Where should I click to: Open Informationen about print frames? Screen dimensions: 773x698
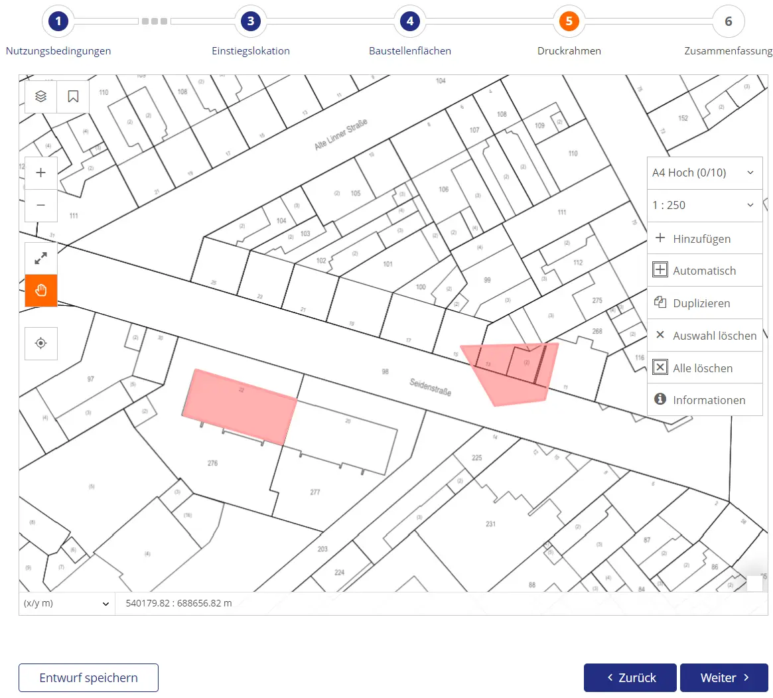tap(703, 399)
